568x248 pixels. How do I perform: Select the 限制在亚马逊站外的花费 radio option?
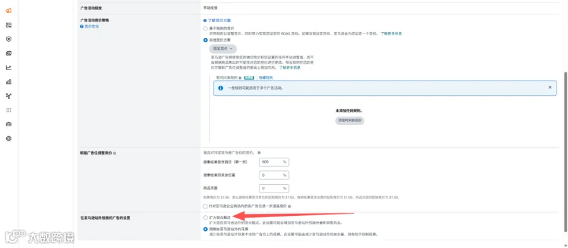tap(205, 229)
